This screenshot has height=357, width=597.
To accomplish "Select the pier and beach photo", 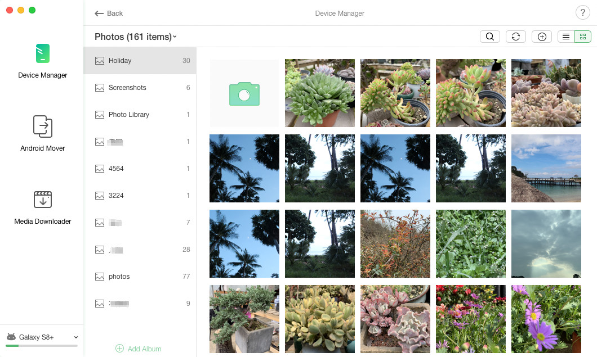I will point(546,168).
